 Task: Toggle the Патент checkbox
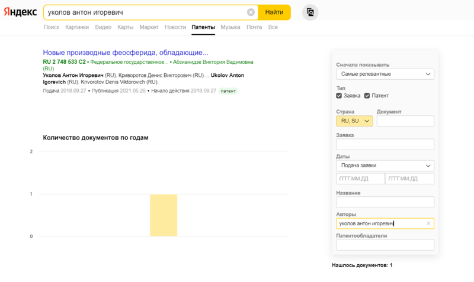(x=367, y=96)
